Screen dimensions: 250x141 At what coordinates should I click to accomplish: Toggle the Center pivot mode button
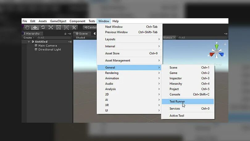coord(90,28)
